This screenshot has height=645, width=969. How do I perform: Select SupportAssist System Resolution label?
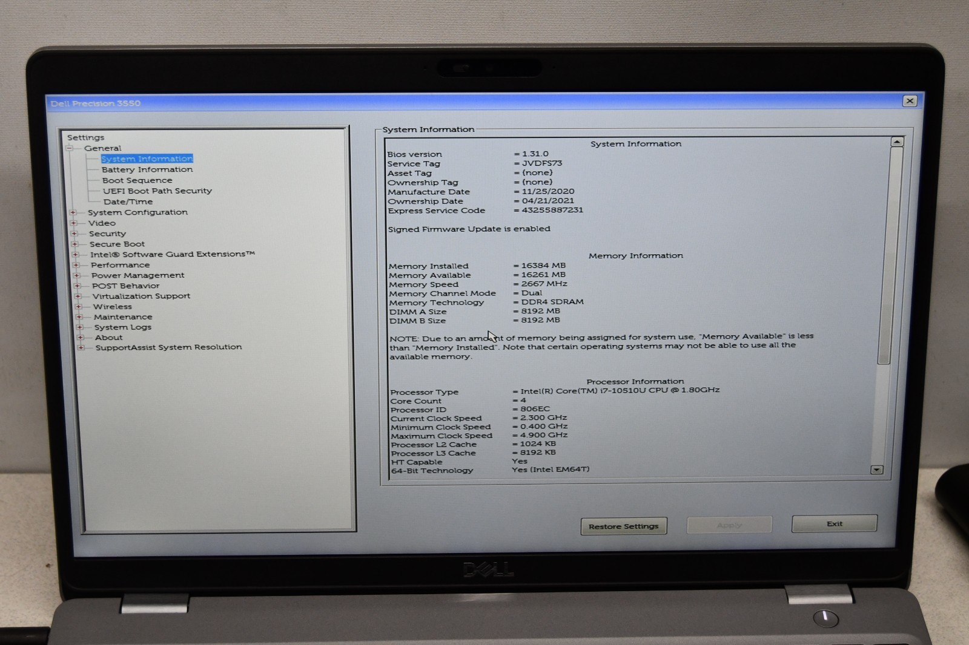tap(168, 347)
